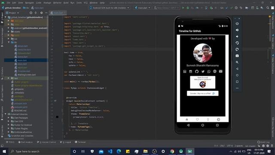This screenshot has height=155, width=275.
Task: Select main.dart editor tab
Action: tap(58, 13)
